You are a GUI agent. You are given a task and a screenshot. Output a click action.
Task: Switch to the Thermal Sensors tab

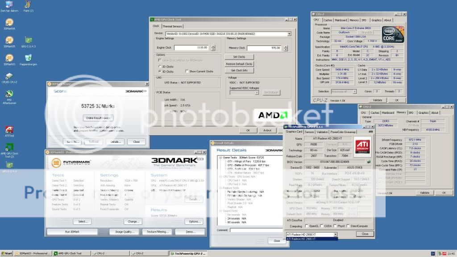point(172,26)
